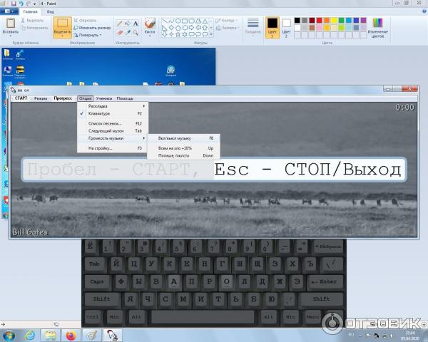Screen dimensions: 428x342
Task: Switch to the Вид ribbon tab
Action: click(50, 12)
